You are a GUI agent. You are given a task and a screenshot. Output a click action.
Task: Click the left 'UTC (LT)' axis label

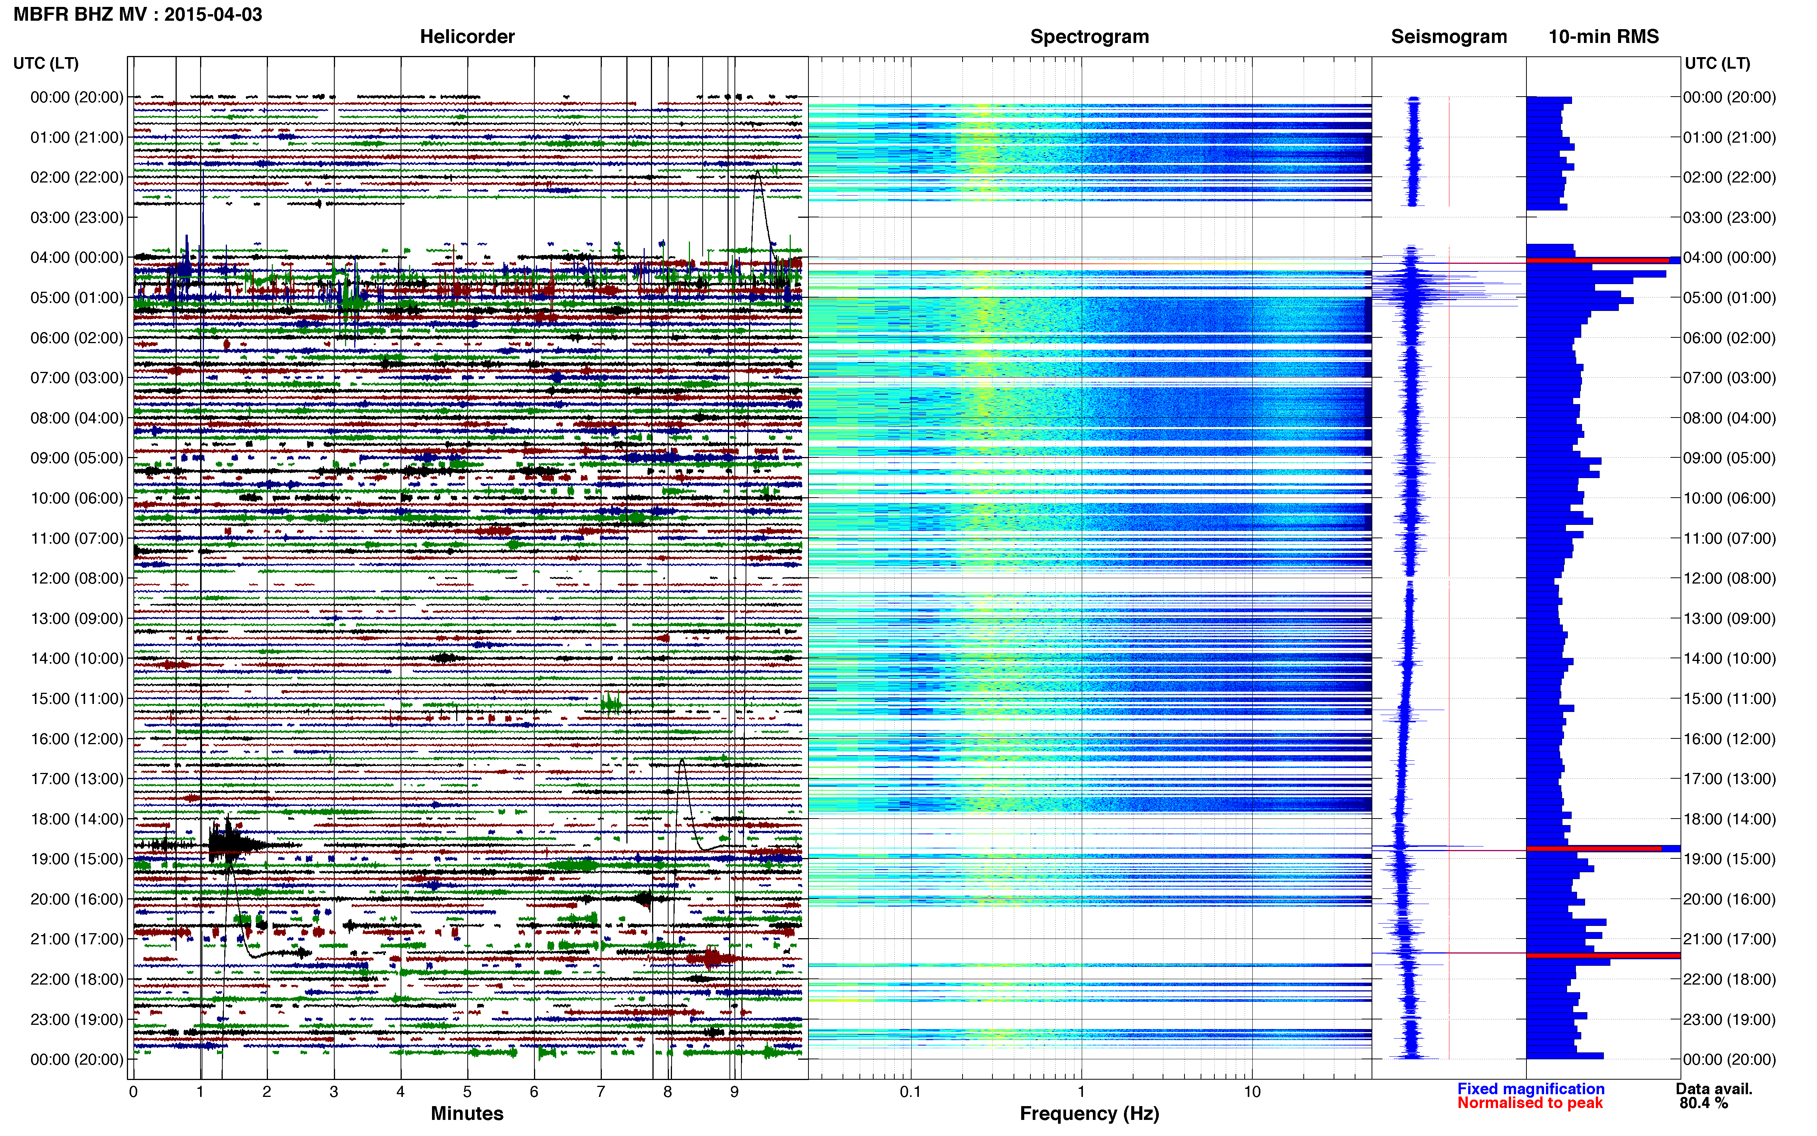point(46,63)
